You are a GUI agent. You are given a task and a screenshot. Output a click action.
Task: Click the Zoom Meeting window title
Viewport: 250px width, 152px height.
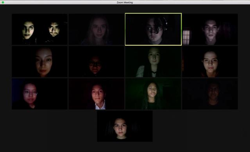[125, 2]
